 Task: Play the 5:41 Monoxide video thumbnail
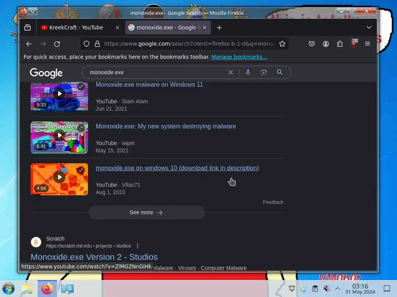[59, 137]
